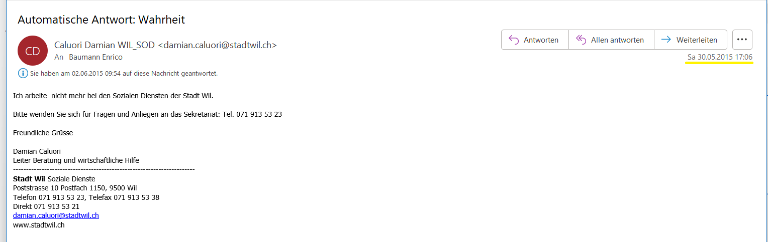
Task: Reply to all with Allen antworten
Action: 611,40
